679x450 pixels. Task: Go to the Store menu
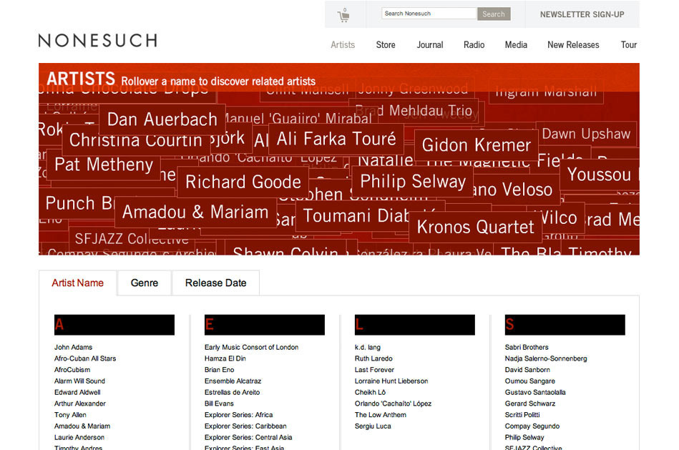point(386,44)
